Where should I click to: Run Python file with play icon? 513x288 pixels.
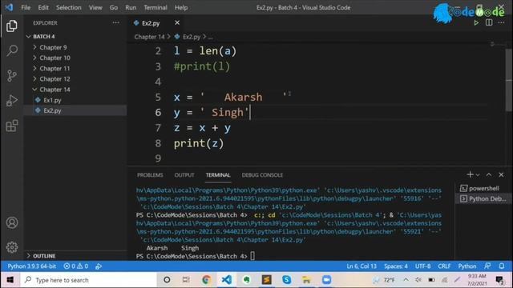[476, 23]
